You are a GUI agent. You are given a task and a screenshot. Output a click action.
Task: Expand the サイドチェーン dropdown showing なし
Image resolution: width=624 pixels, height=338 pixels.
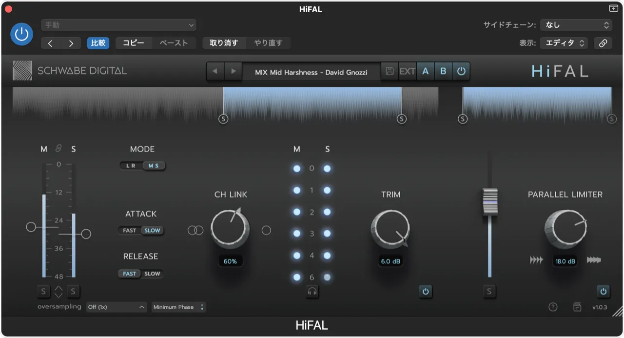coord(576,25)
